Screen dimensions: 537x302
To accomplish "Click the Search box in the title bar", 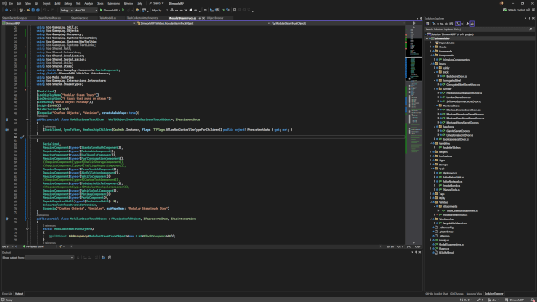I will coord(156,3).
